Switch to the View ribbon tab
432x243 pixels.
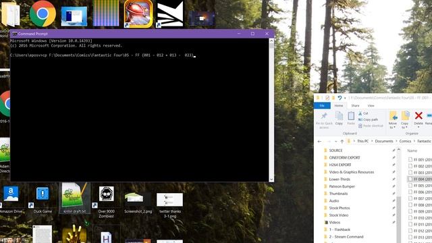tap(371, 105)
